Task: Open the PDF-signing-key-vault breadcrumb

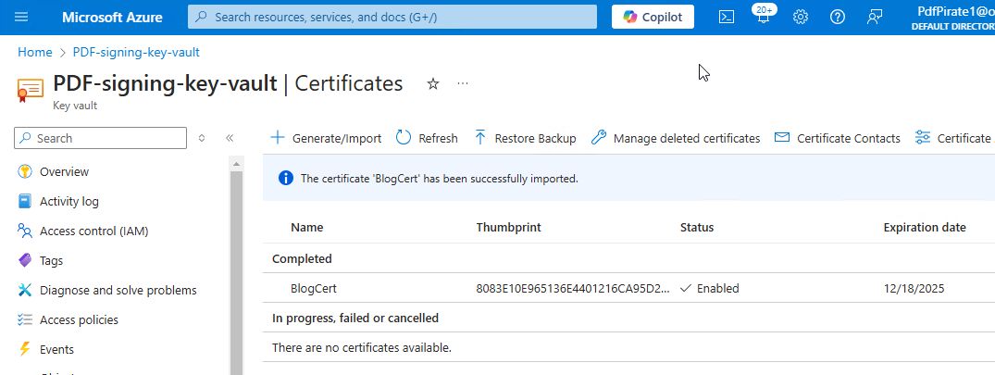Action: point(136,52)
